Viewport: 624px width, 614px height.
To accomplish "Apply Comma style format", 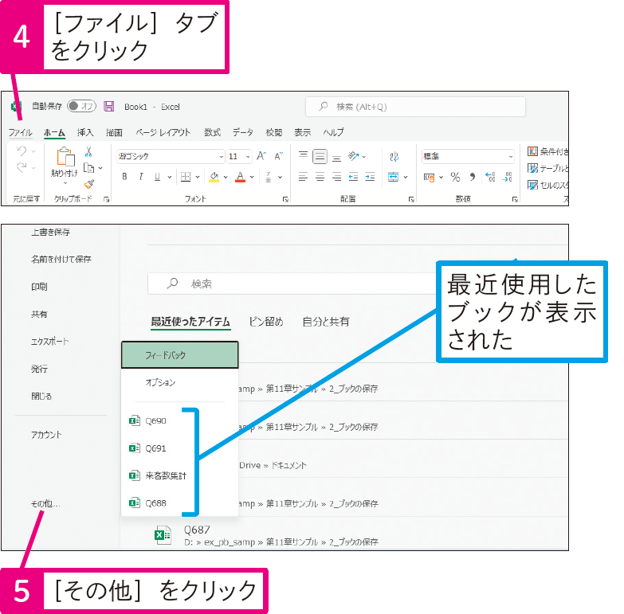I will [x=473, y=177].
